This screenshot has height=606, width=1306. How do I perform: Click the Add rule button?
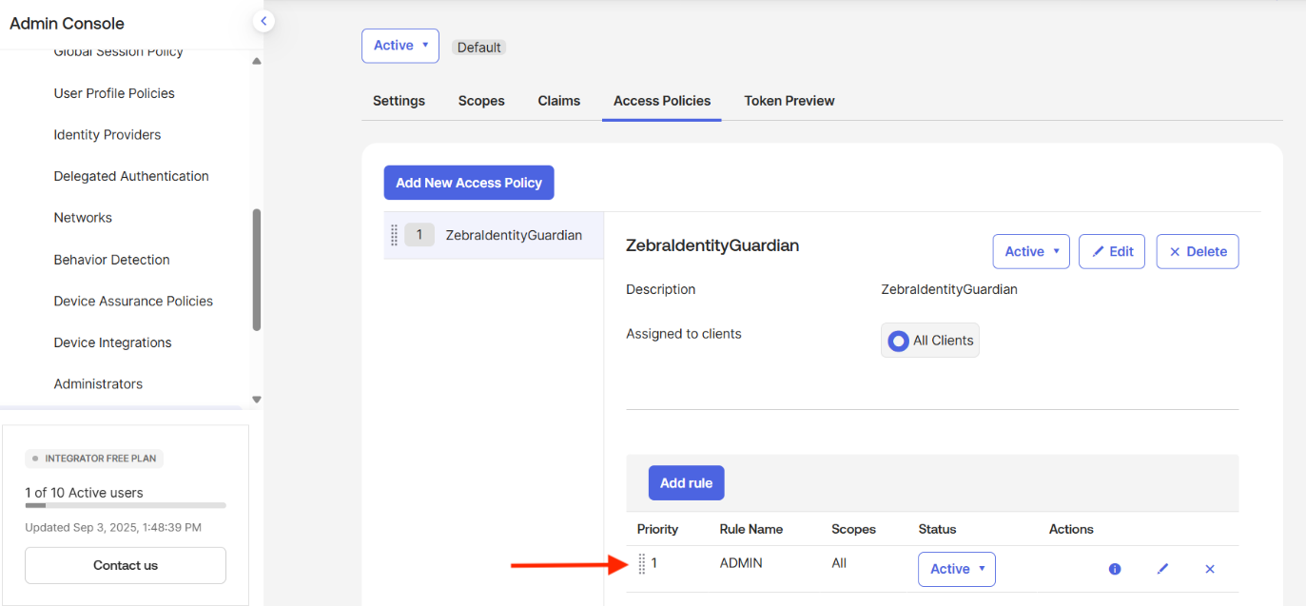click(686, 483)
